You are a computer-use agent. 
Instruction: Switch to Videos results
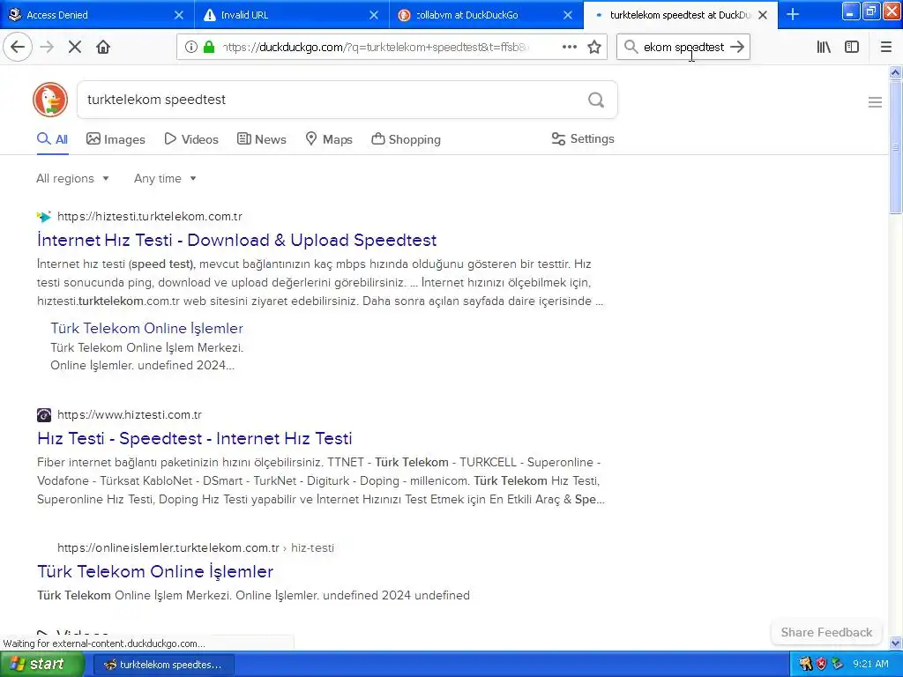[191, 139]
